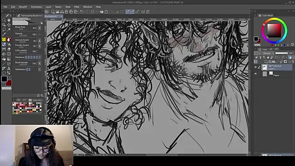The image size is (295, 166).
Task: Click Delete layer trash icon
Action: 293,61
